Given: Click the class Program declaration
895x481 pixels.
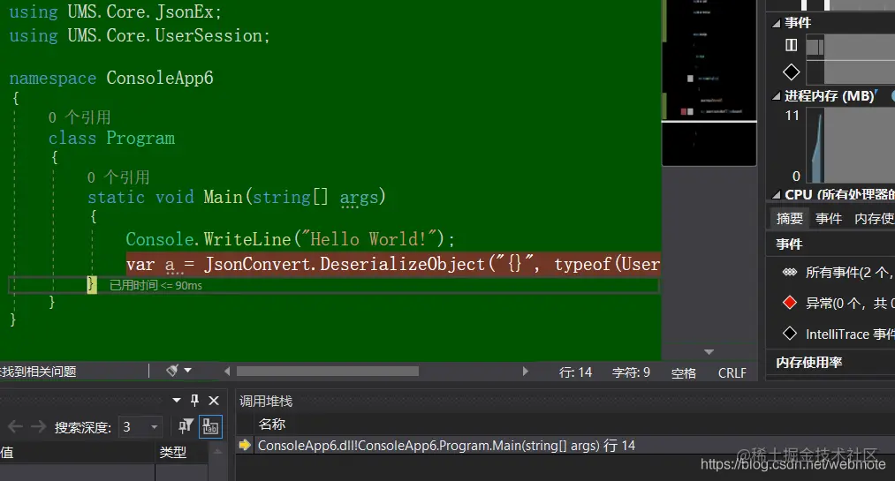Looking at the screenshot, I should tap(111, 139).
